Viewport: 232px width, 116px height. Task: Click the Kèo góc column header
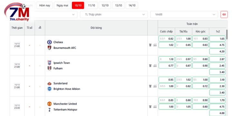(x=200, y=31)
